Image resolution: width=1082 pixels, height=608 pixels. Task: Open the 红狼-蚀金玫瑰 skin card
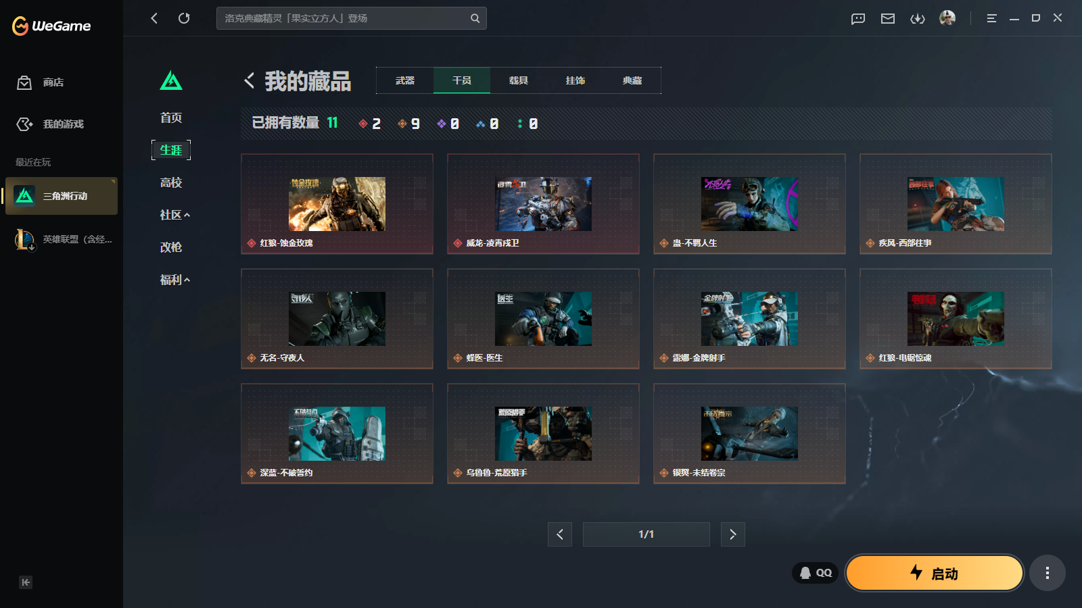click(x=337, y=204)
